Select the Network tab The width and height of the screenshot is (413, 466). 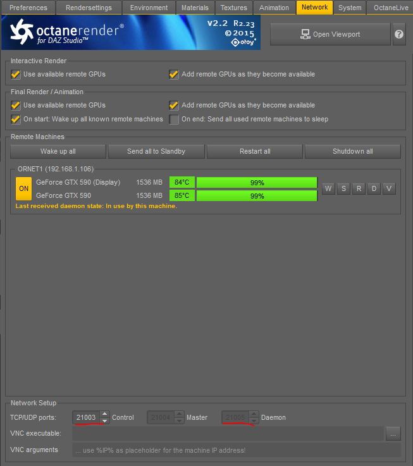pos(314,7)
